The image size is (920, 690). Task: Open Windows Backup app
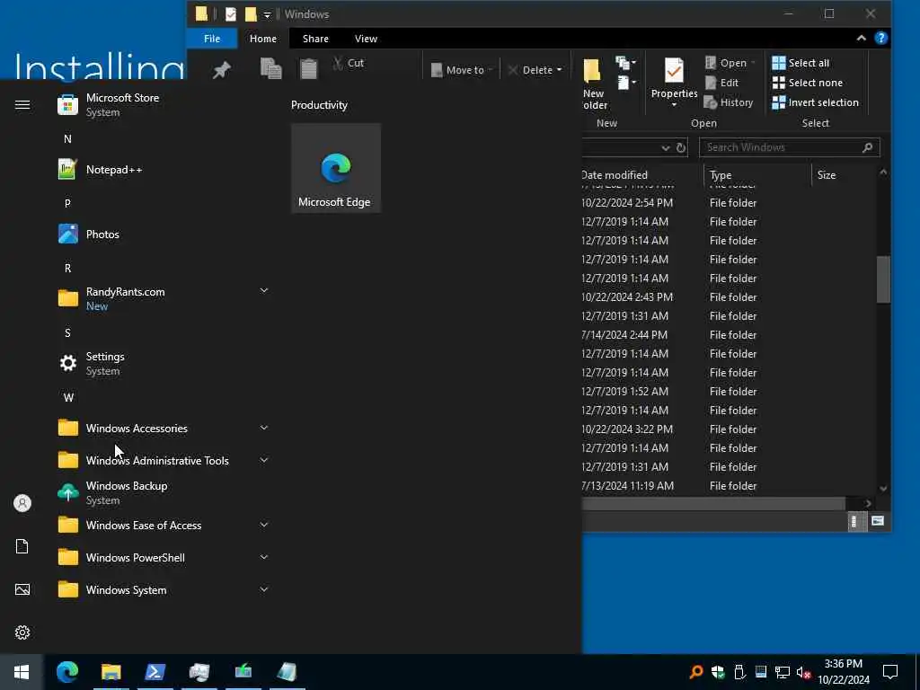[x=164, y=493]
